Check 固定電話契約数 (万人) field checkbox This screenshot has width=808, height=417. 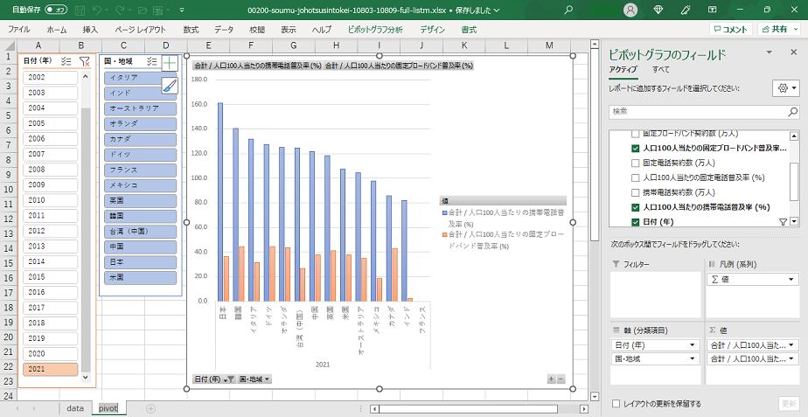coord(636,163)
